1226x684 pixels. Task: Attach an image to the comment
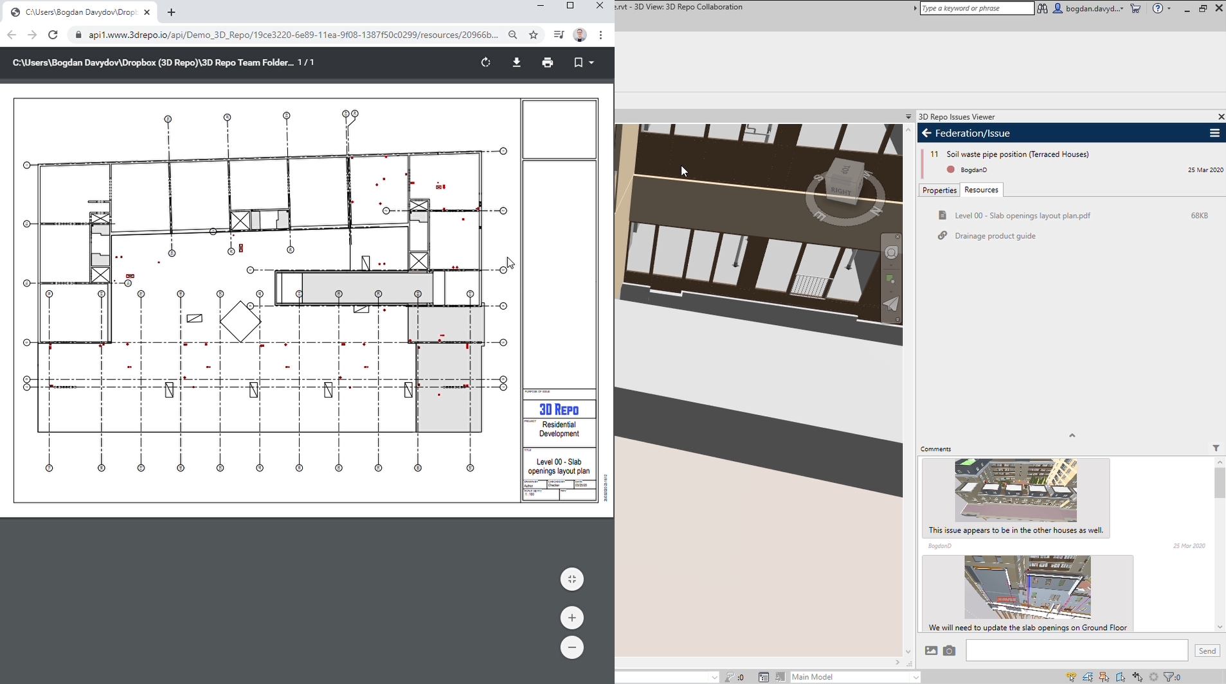[x=931, y=651]
